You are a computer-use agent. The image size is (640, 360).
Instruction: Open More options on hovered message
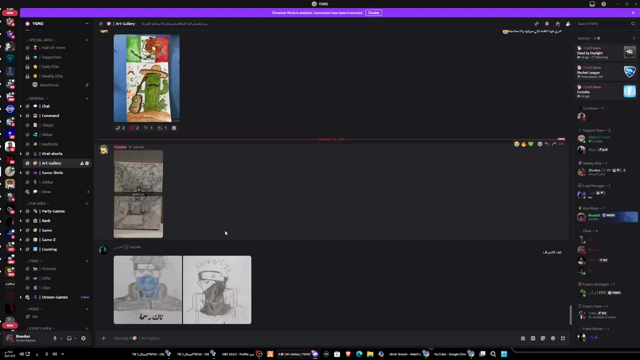point(561,144)
